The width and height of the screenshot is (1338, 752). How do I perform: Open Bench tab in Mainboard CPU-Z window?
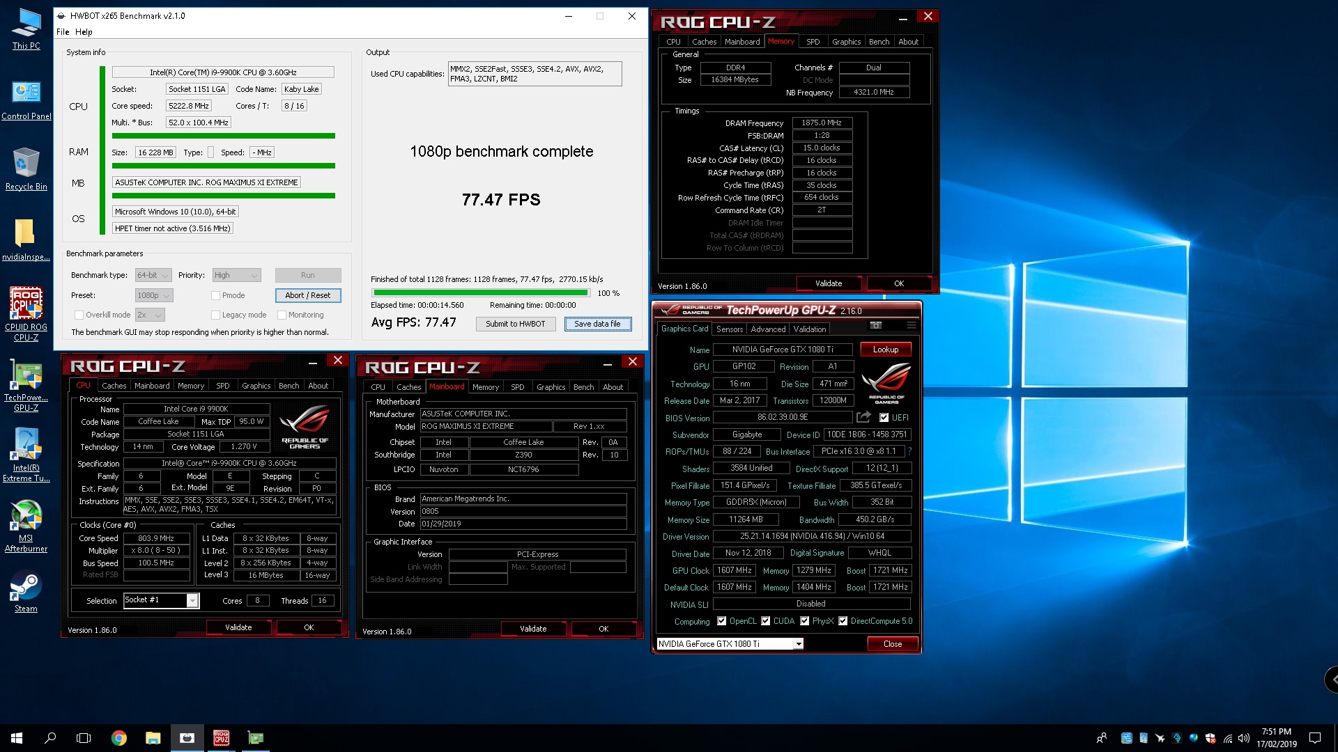pos(583,387)
